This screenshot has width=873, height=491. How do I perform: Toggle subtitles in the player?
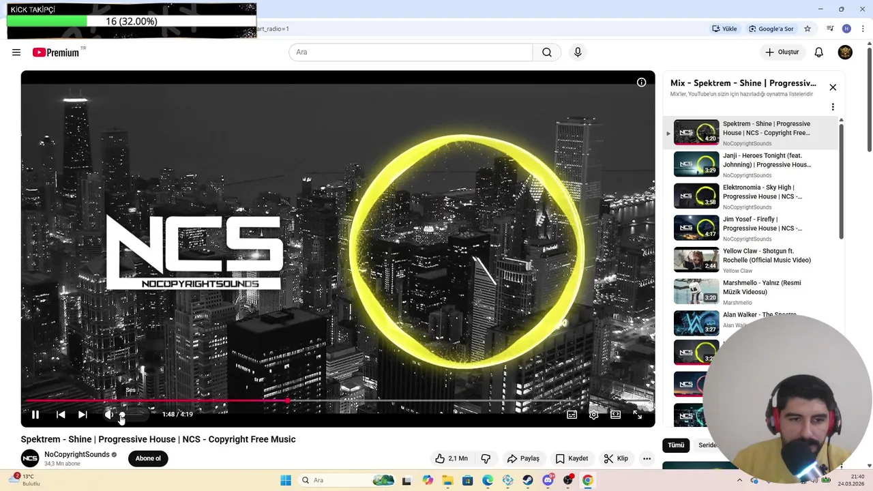[572, 414]
